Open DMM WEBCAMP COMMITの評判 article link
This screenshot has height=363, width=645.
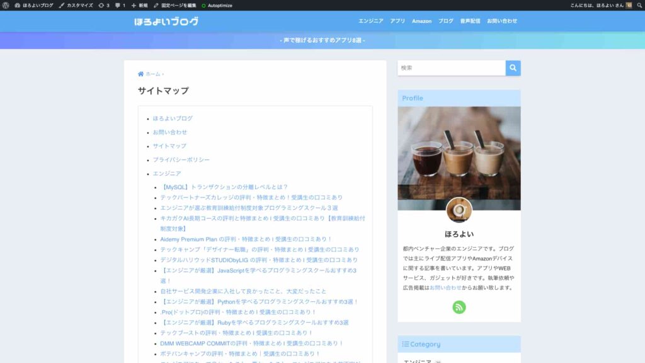[252, 343]
